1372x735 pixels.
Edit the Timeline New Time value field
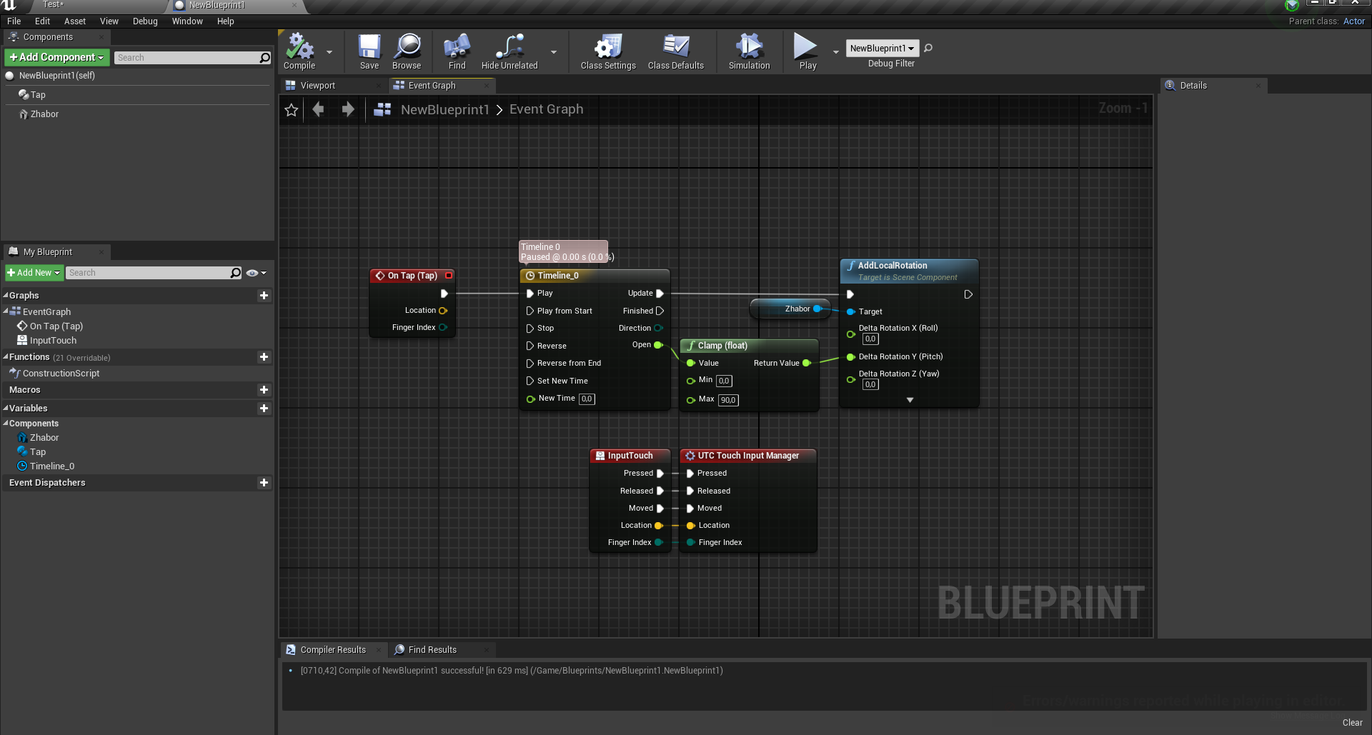point(587,399)
